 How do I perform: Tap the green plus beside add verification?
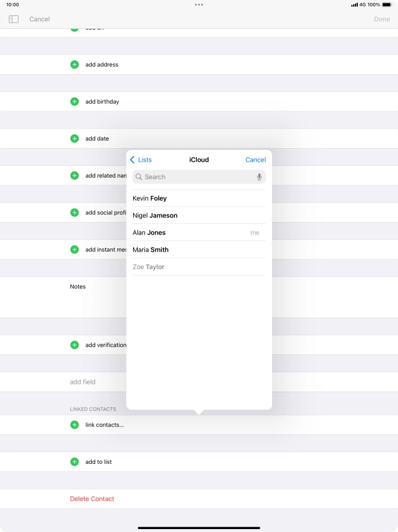pos(75,345)
